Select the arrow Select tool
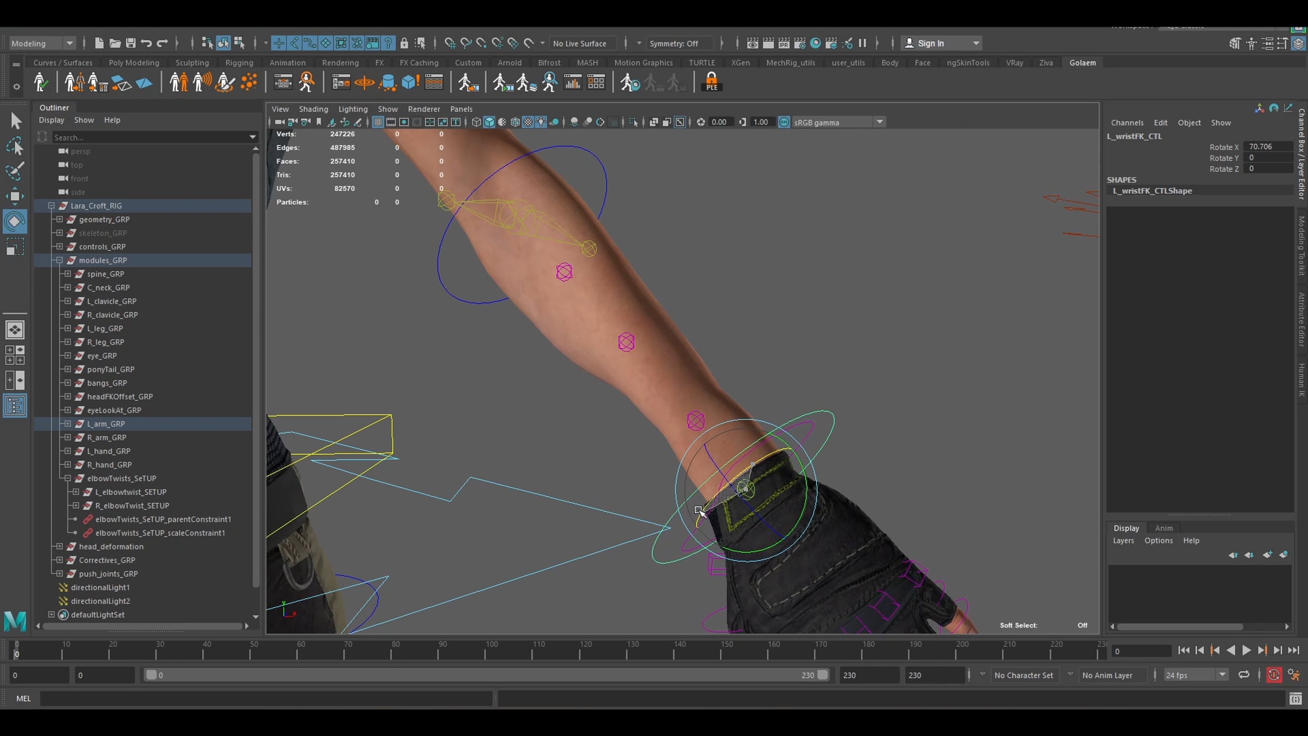Viewport: 1308px width, 736px height. [15, 120]
